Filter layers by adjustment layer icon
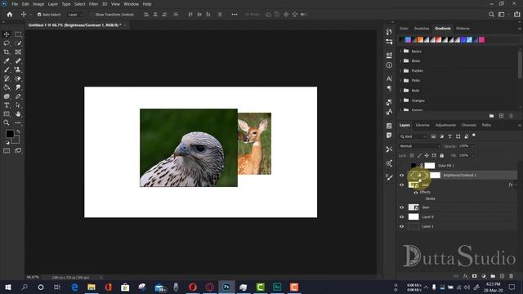 [x=441, y=136]
